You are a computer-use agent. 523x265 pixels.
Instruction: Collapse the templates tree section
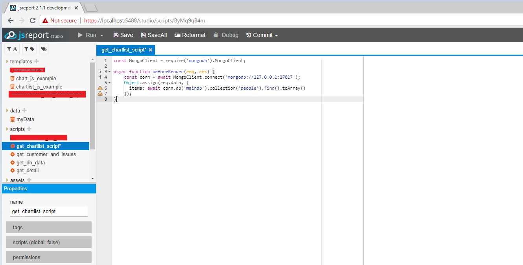click(7, 61)
